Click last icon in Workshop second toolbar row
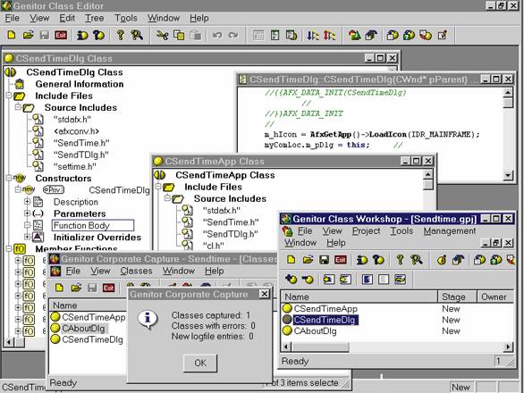524x393 pixels. click(400, 280)
